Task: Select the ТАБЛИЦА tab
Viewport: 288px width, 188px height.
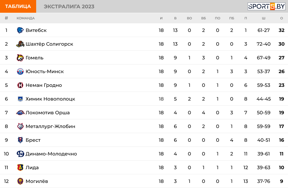Action: (18, 6)
